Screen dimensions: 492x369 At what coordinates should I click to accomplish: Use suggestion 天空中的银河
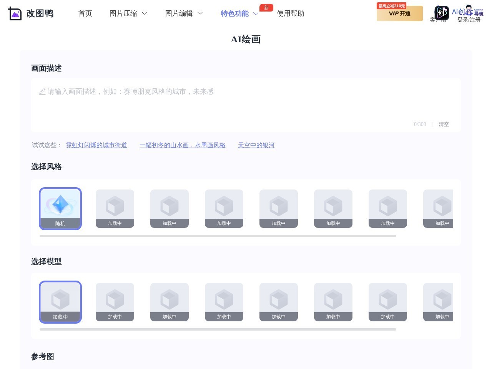click(x=256, y=145)
